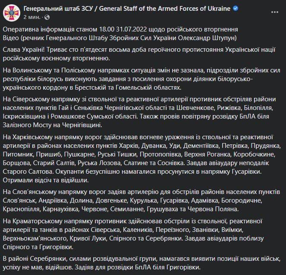Open the post timestamp "2 мин."

pyautogui.click(x=31, y=16)
